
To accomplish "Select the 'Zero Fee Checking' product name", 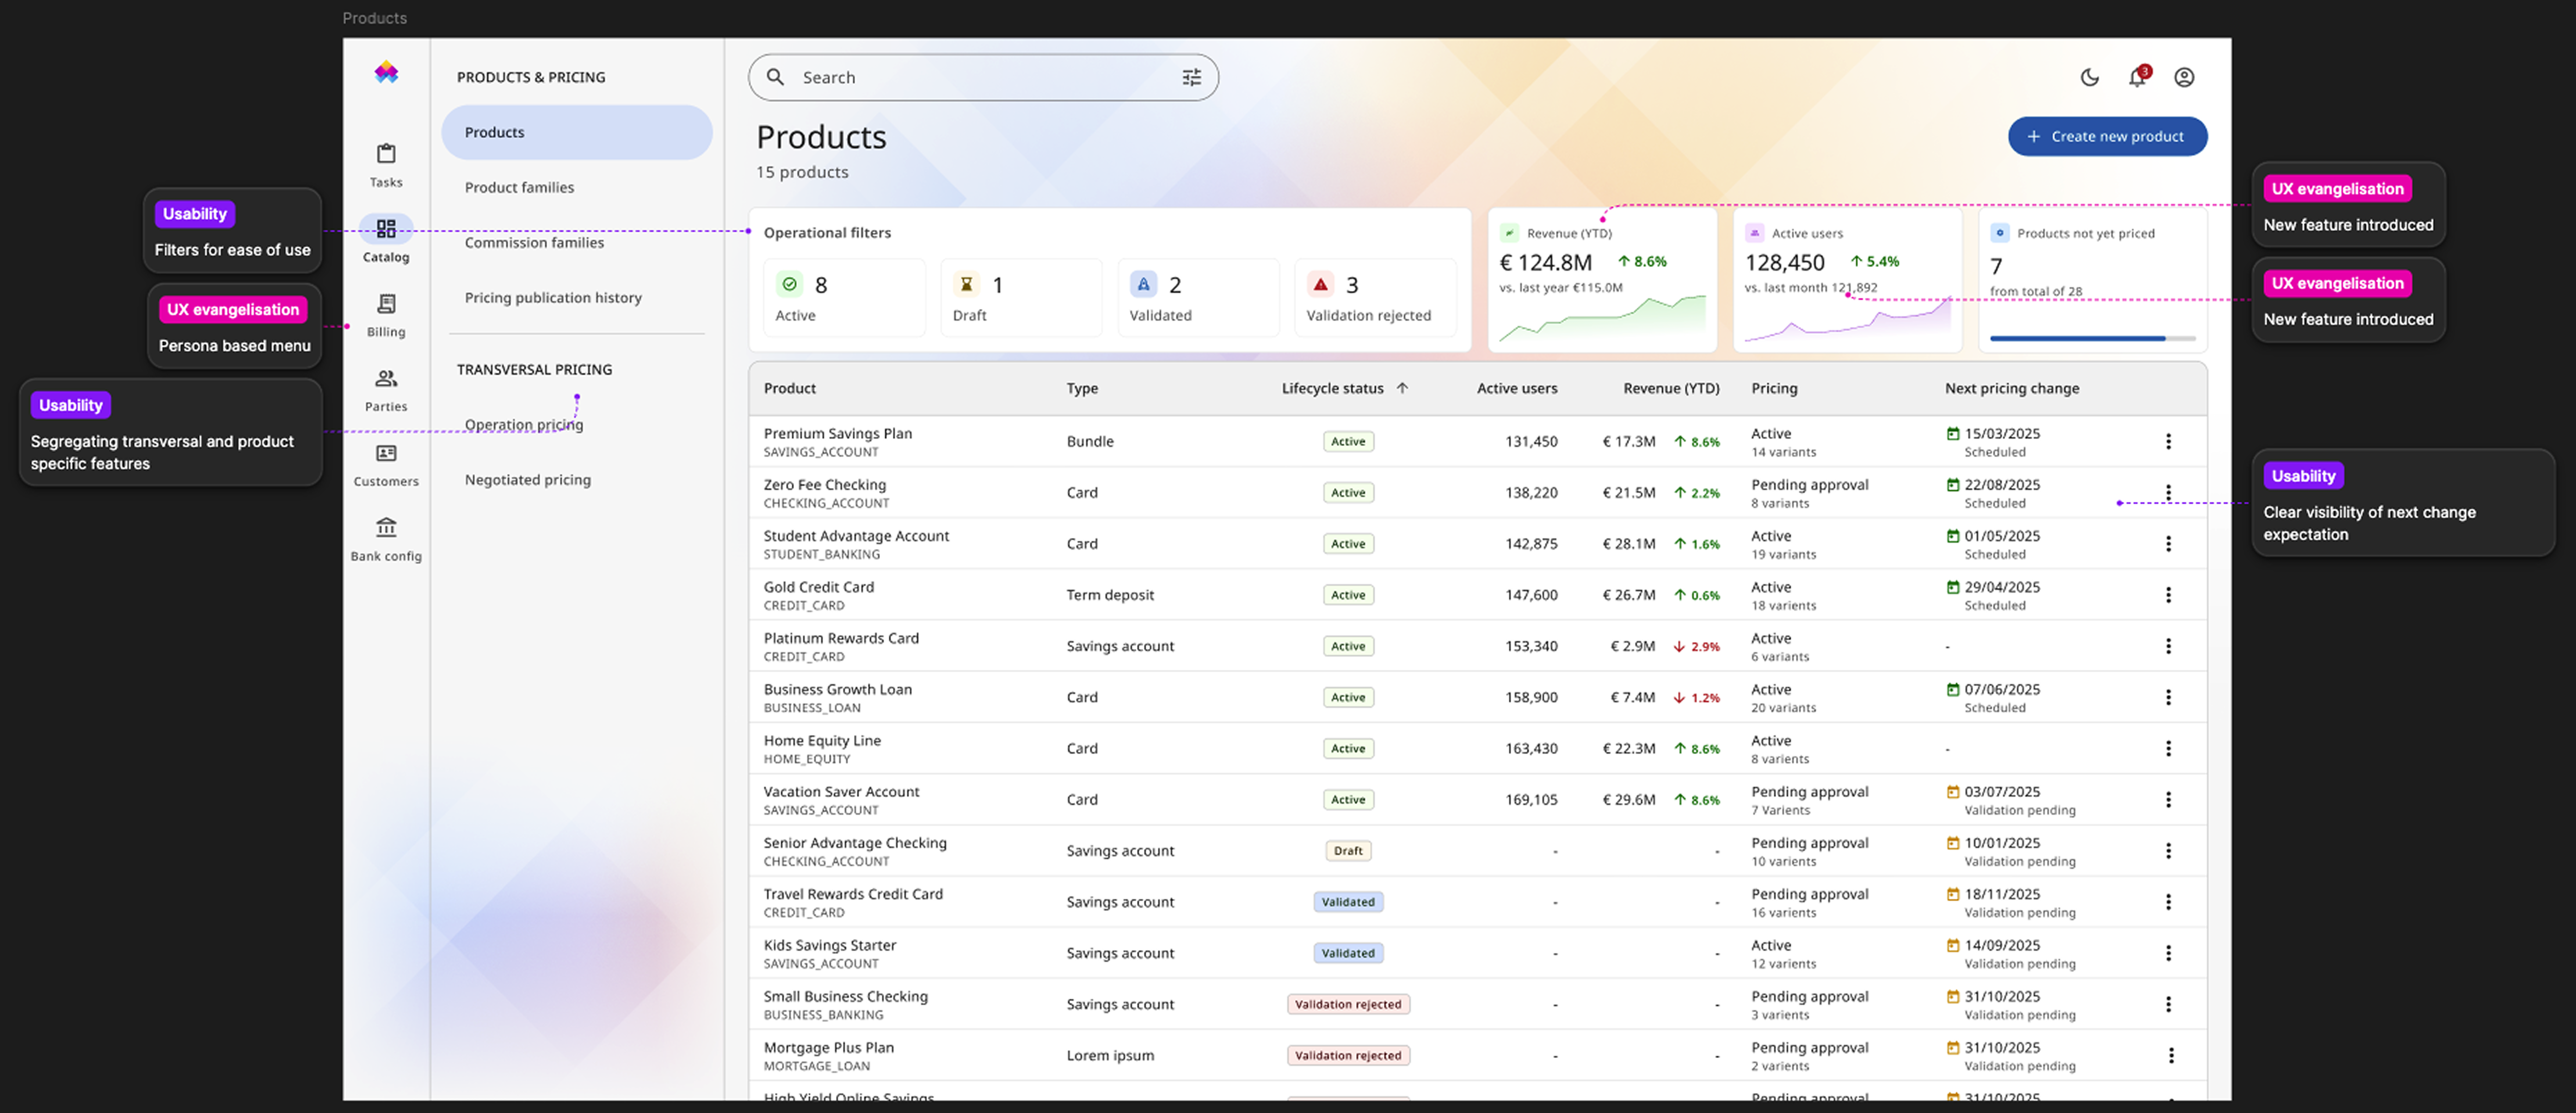I will coord(825,484).
